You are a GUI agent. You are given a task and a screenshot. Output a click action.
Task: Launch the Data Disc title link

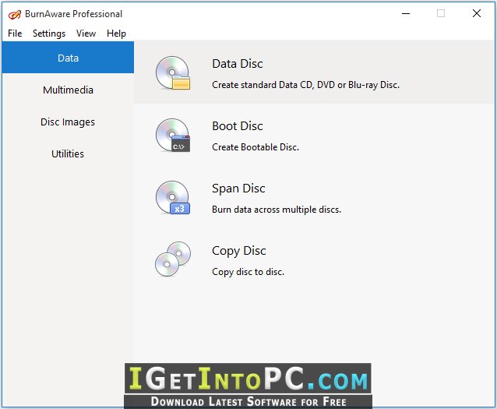tap(238, 64)
